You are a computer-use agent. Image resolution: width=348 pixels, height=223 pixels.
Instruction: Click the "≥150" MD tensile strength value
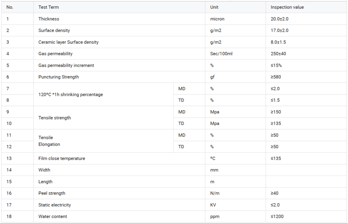[276, 112]
